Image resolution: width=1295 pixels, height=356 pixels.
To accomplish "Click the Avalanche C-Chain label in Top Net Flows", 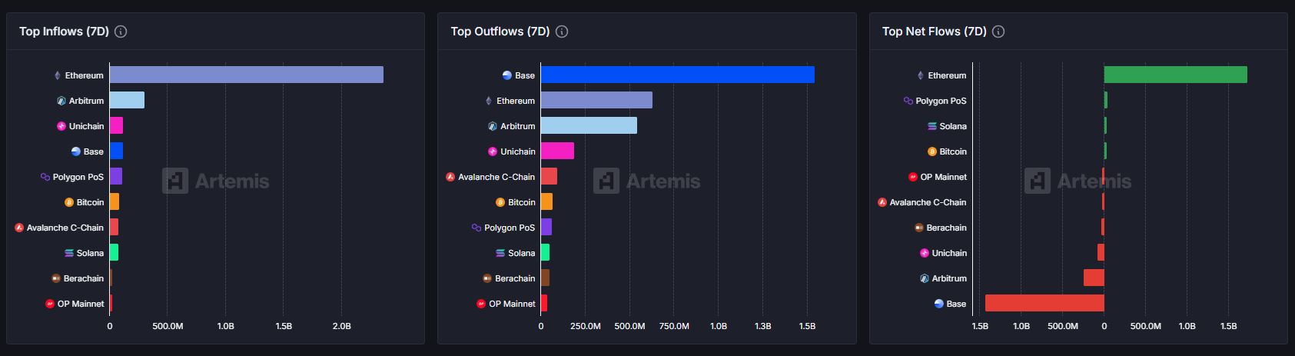I will 928,202.
